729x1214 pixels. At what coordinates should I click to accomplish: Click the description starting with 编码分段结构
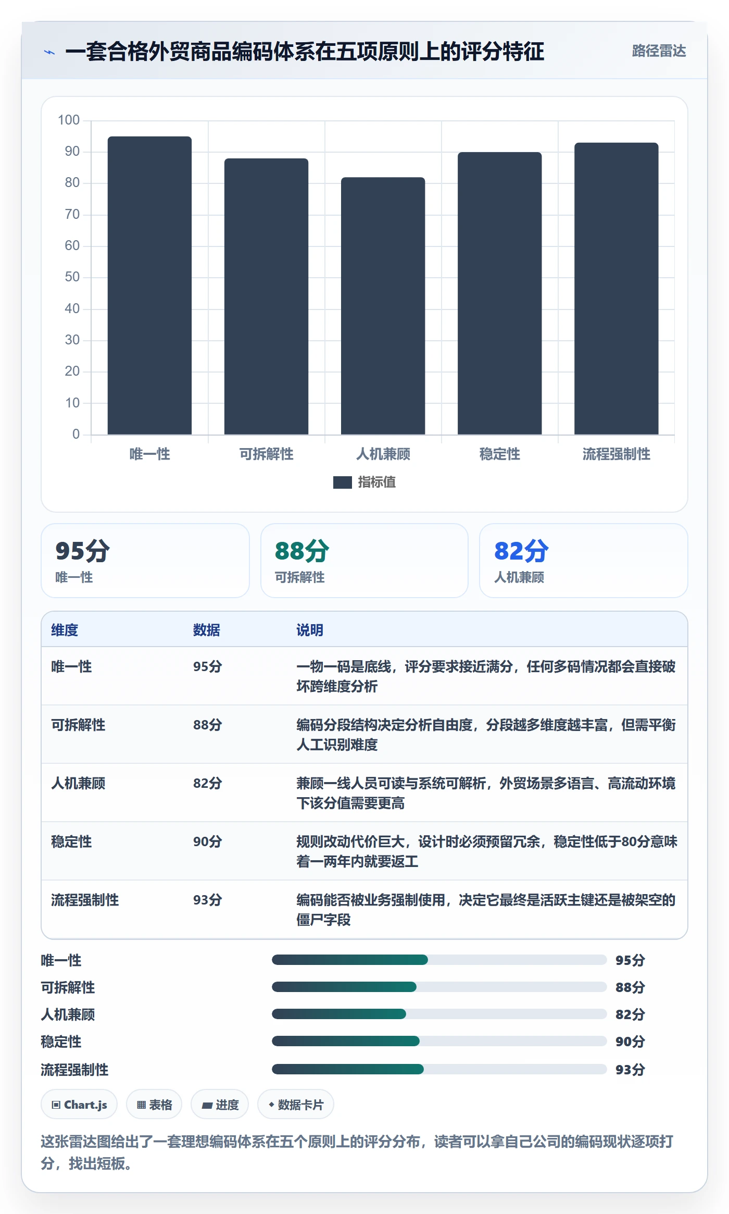[486, 735]
